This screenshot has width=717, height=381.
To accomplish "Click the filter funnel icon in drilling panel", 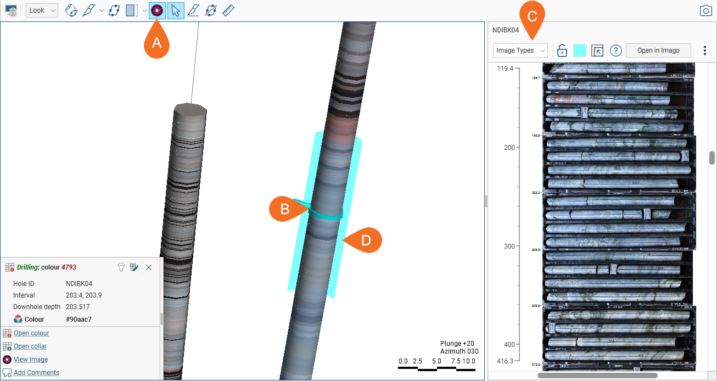I will pos(121,267).
